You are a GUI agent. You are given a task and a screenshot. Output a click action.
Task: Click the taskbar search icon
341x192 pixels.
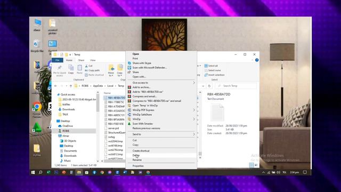pos(40,172)
